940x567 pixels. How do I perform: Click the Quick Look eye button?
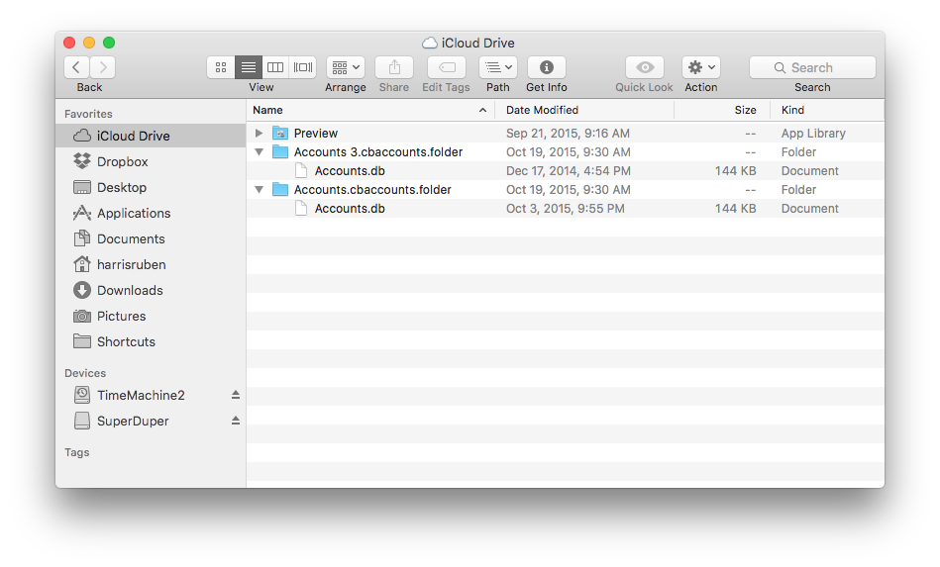coord(645,67)
